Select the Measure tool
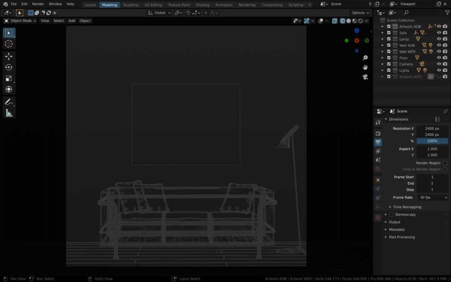The height and width of the screenshot is (282, 451). (x=9, y=113)
